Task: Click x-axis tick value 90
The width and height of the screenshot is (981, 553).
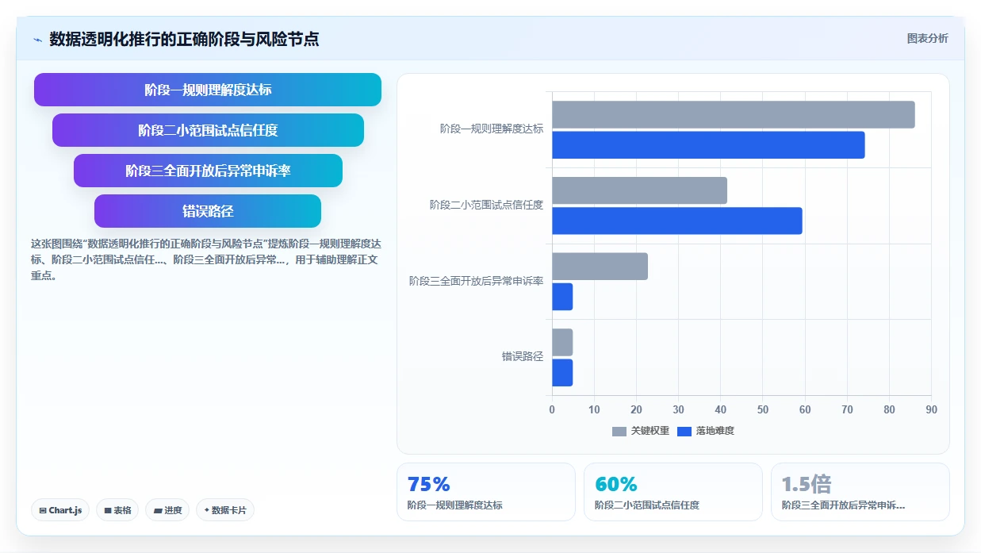Action: click(931, 410)
